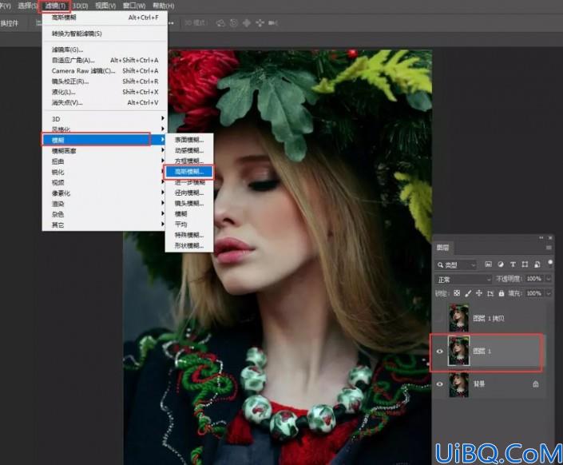Open 窗口(W) menu in menu bar
Viewport: 563px width, 465px height.
click(134, 6)
